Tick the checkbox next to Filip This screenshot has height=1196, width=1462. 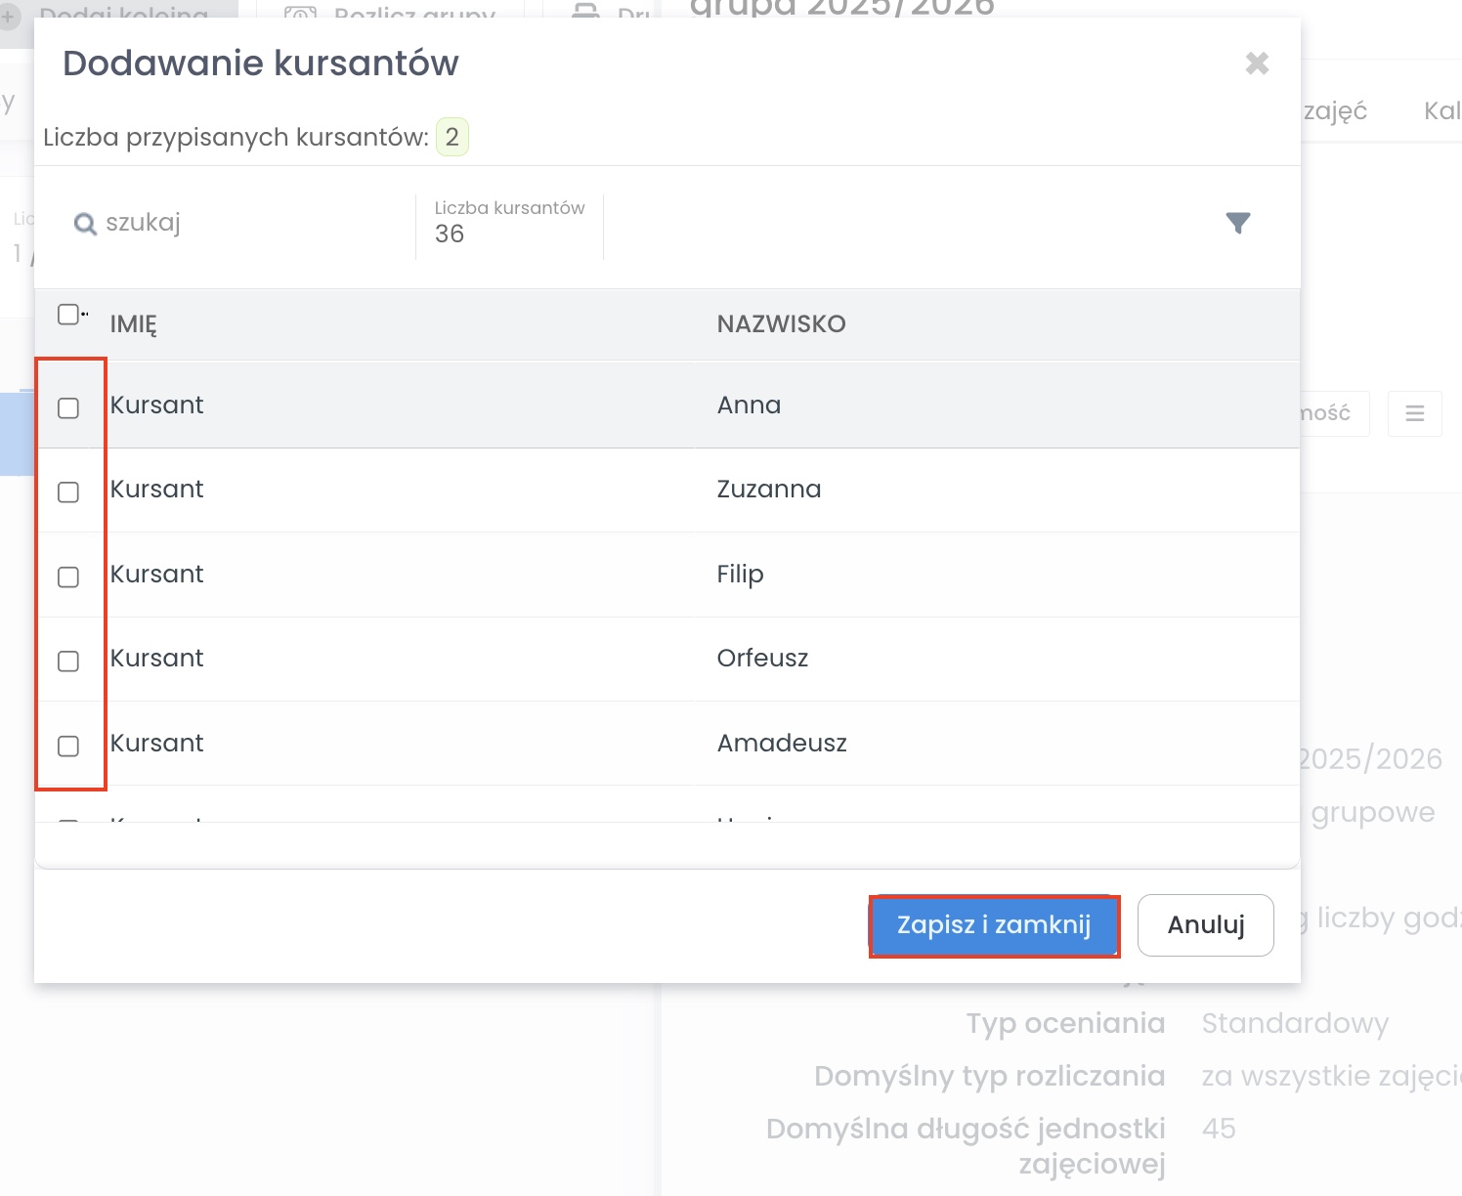click(68, 577)
